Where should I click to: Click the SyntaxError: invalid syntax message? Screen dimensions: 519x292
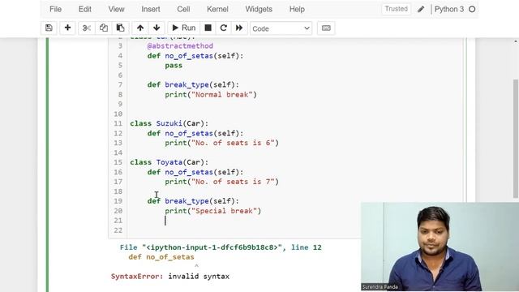pyautogui.click(x=170, y=277)
